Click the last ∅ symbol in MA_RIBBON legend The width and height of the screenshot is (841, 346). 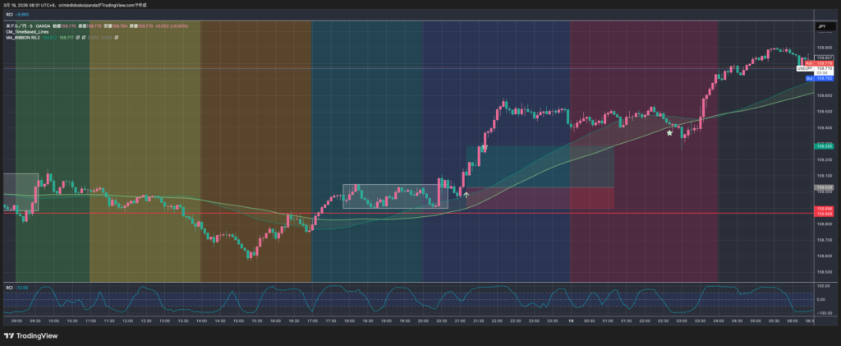tap(116, 38)
